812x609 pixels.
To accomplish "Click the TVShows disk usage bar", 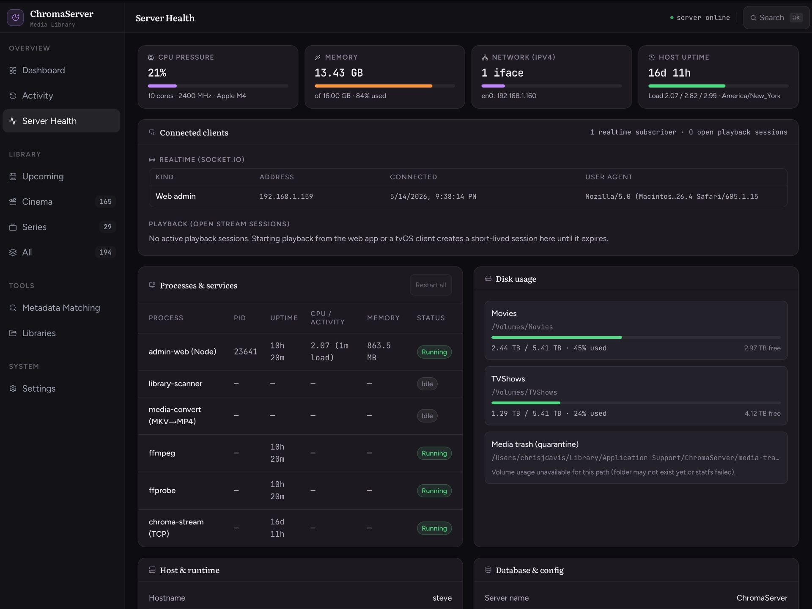I will click(x=636, y=403).
